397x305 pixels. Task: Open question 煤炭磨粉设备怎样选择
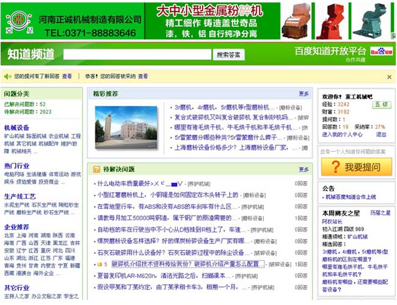click(173, 241)
